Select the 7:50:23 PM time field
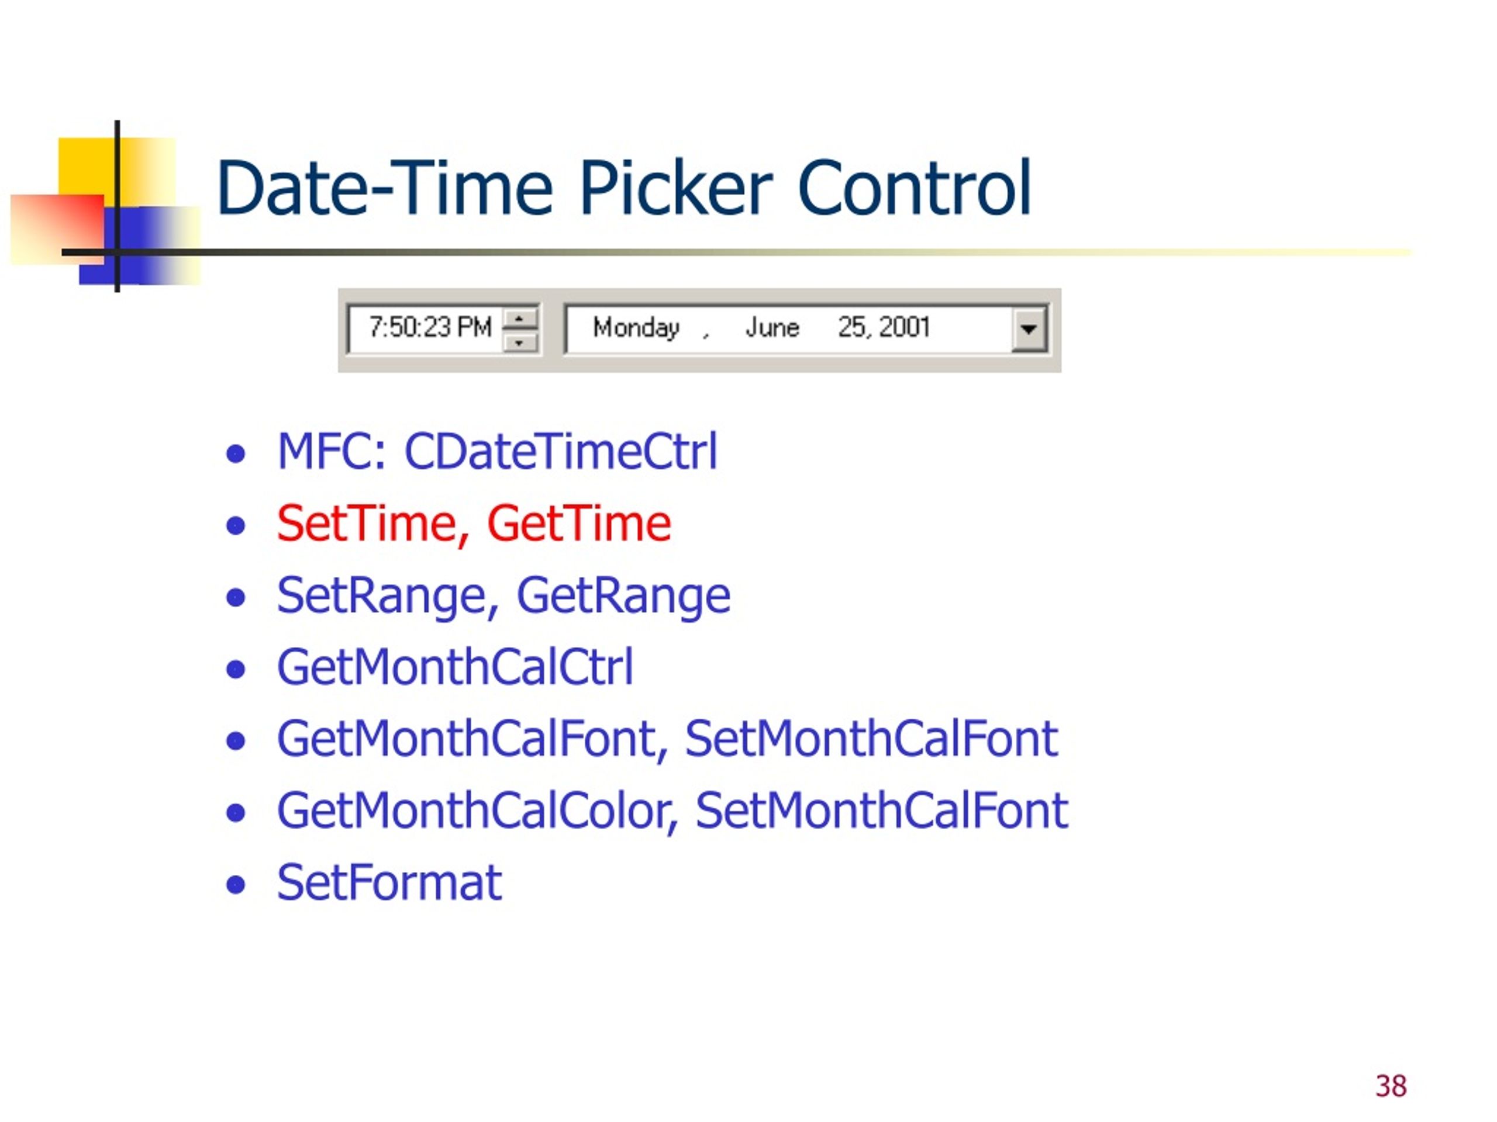The image size is (1497, 1122). (x=443, y=328)
